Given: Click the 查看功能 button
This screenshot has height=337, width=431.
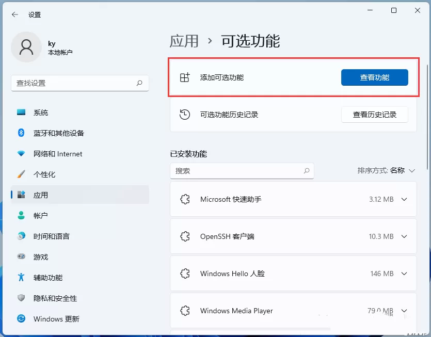Looking at the screenshot, I should coord(374,77).
